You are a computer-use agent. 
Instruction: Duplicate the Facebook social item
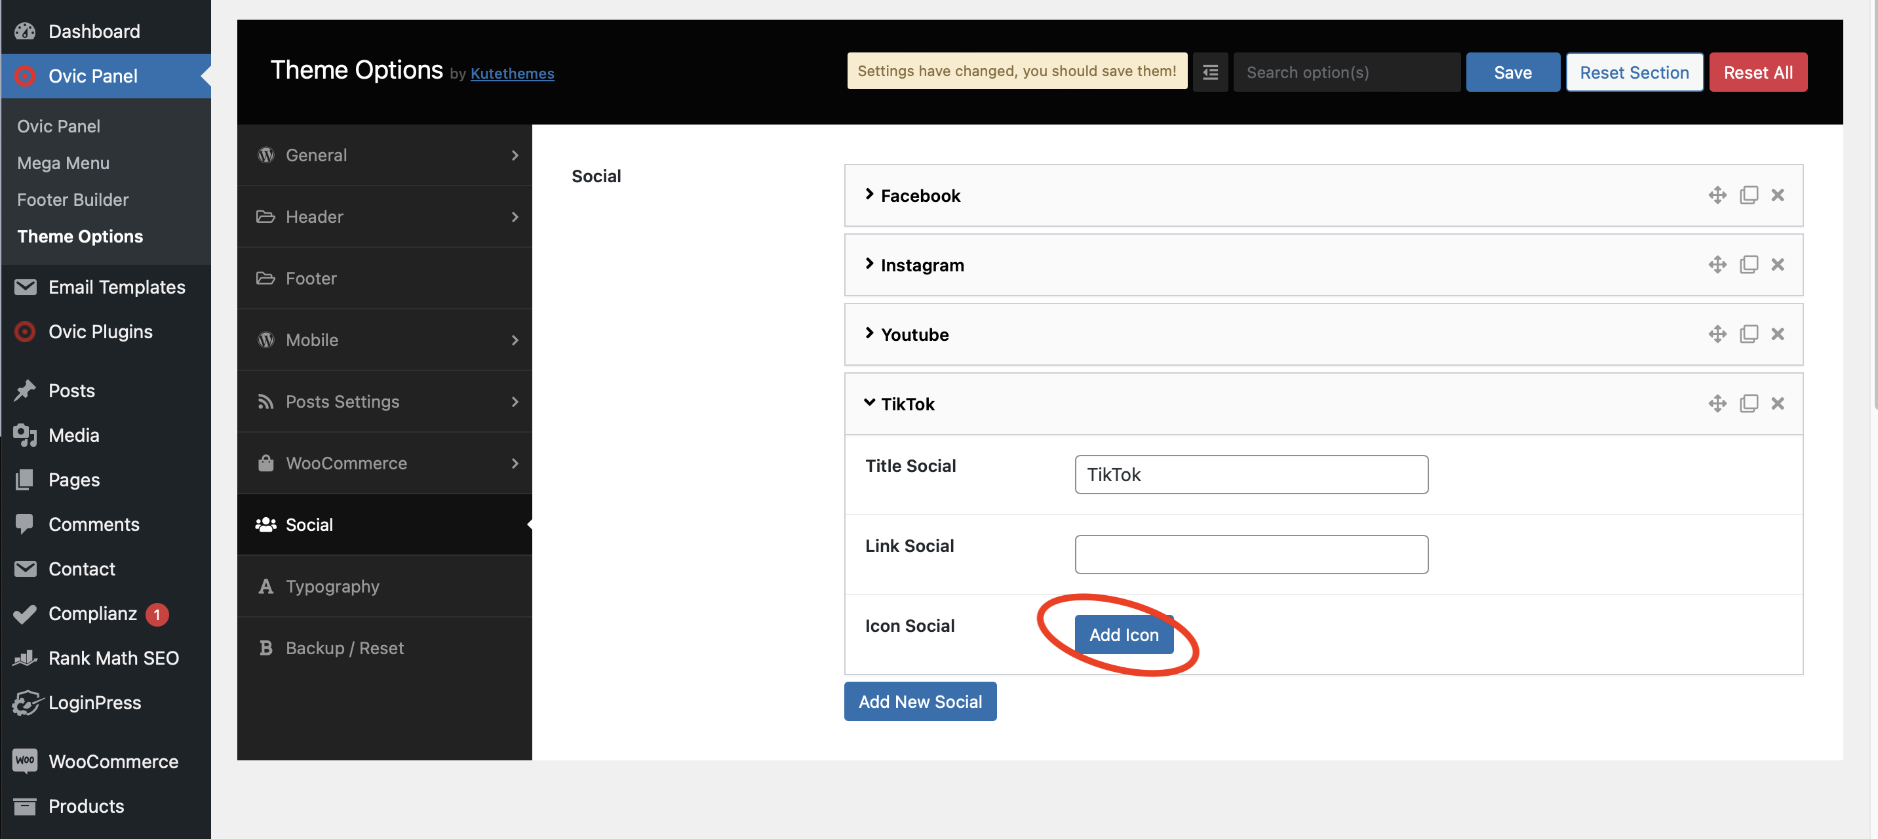[1748, 195]
